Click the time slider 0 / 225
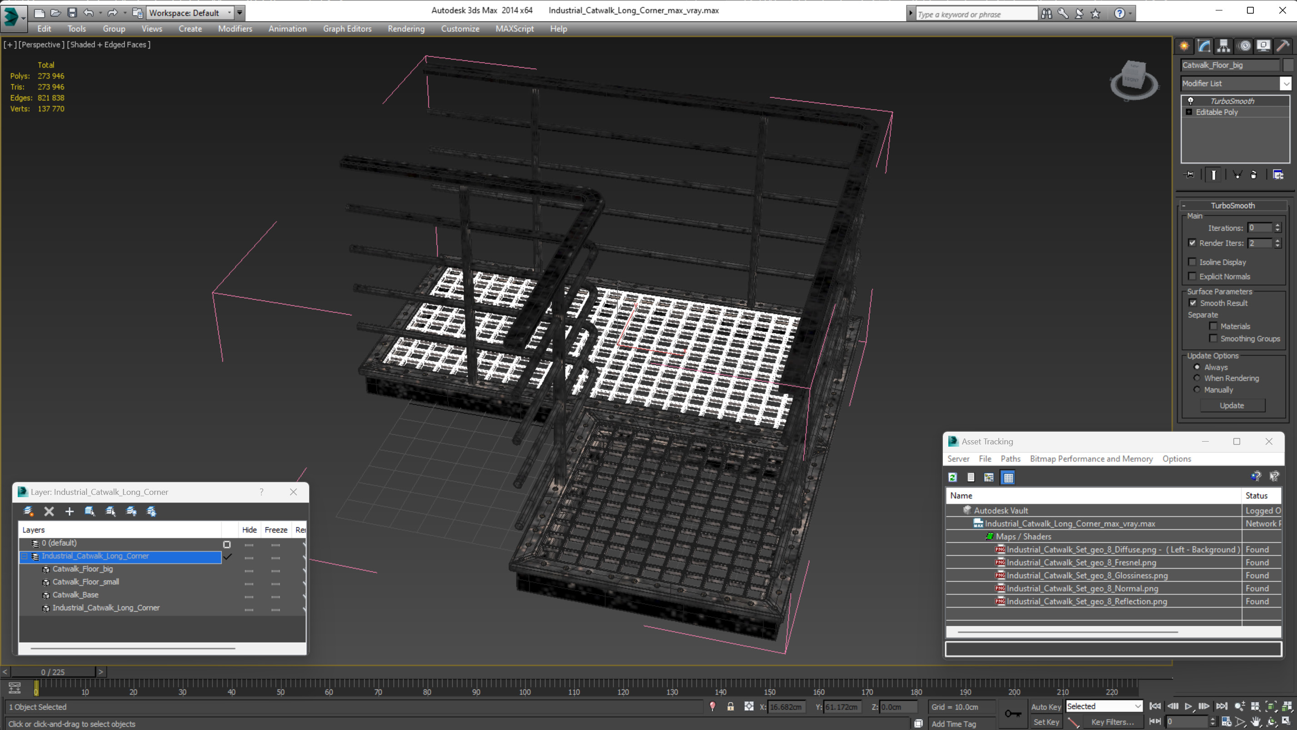Screen dimensions: 1297x730 tap(53, 672)
